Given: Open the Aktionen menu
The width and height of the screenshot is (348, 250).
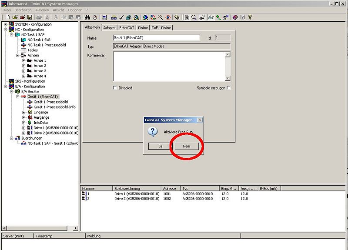Looking at the screenshot, I should (42, 10).
